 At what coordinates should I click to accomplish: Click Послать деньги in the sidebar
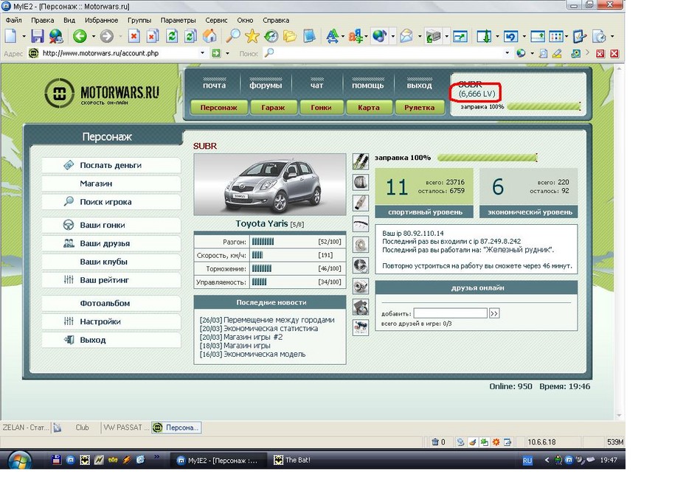click(x=111, y=165)
